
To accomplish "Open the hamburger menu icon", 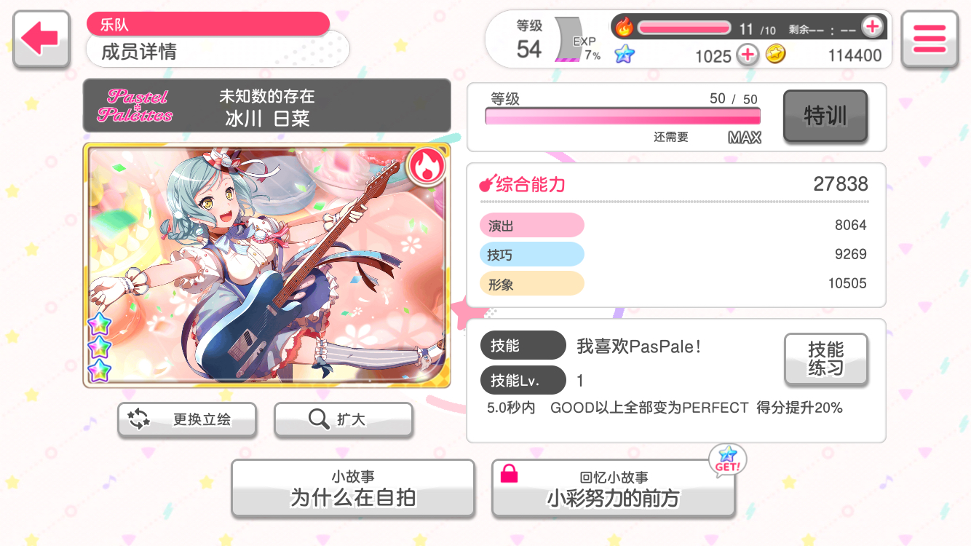I will click(929, 39).
